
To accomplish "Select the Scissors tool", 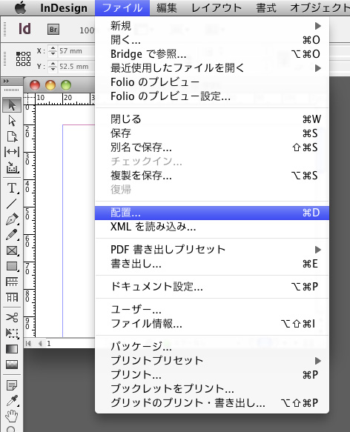I will [12, 317].
